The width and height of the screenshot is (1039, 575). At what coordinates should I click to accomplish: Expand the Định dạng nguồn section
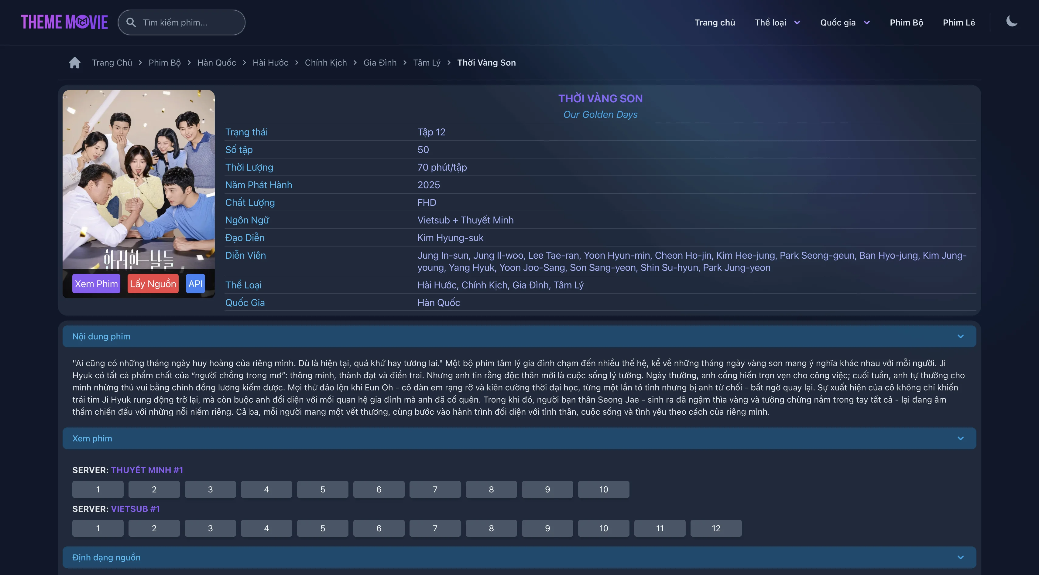point(960,557)
